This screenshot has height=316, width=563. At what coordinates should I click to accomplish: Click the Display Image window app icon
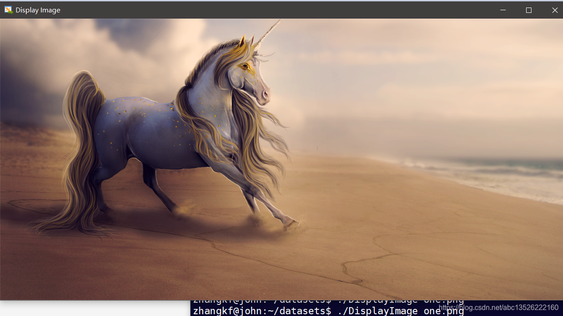click(x=8, y=10)
